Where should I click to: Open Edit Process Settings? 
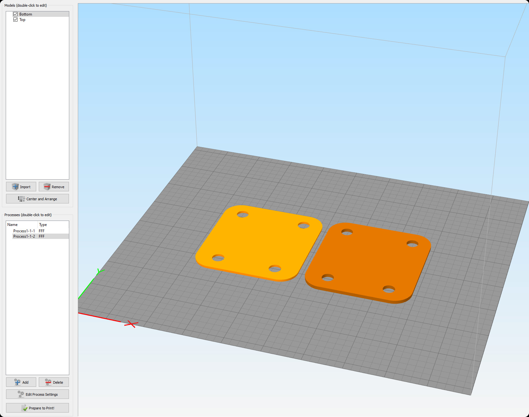37,394
